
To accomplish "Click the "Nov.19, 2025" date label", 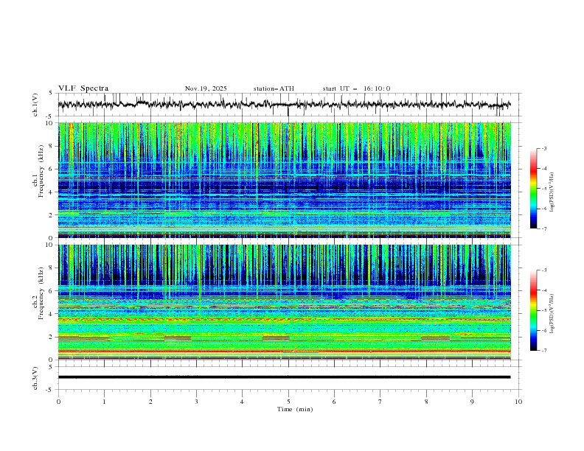I will tap(206, 88).
